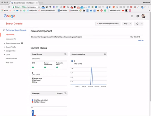Open the Monitor Google Search traffic message
This screenshot has width=151, height=116.
[x=56, y=37]
